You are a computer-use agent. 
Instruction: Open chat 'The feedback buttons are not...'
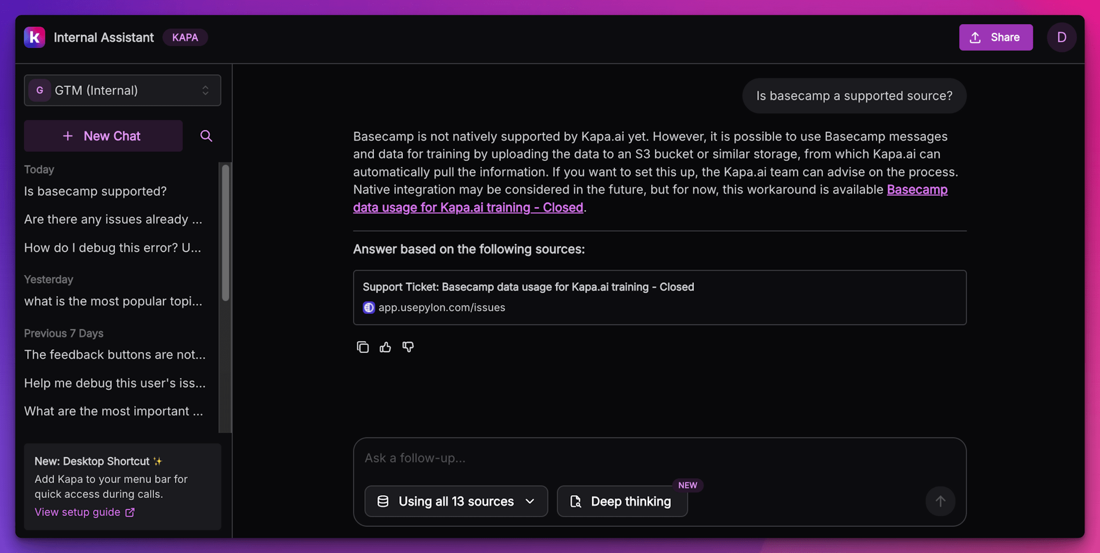[115, 355]
